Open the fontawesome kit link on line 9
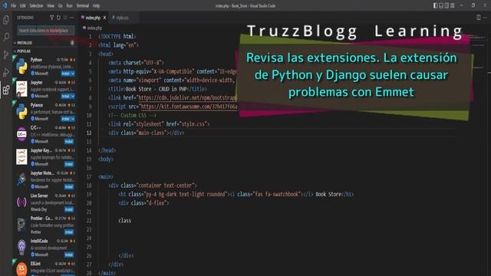This screenshot has width=491, height=276. pyautogui.click(x=189, y=107)
